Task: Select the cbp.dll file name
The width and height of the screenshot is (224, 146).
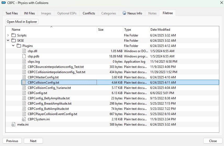Action: [x=32, y=51]
